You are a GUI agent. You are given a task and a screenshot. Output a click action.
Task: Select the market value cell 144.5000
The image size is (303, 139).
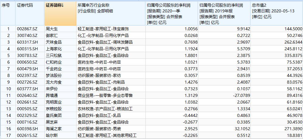(277, 29)
